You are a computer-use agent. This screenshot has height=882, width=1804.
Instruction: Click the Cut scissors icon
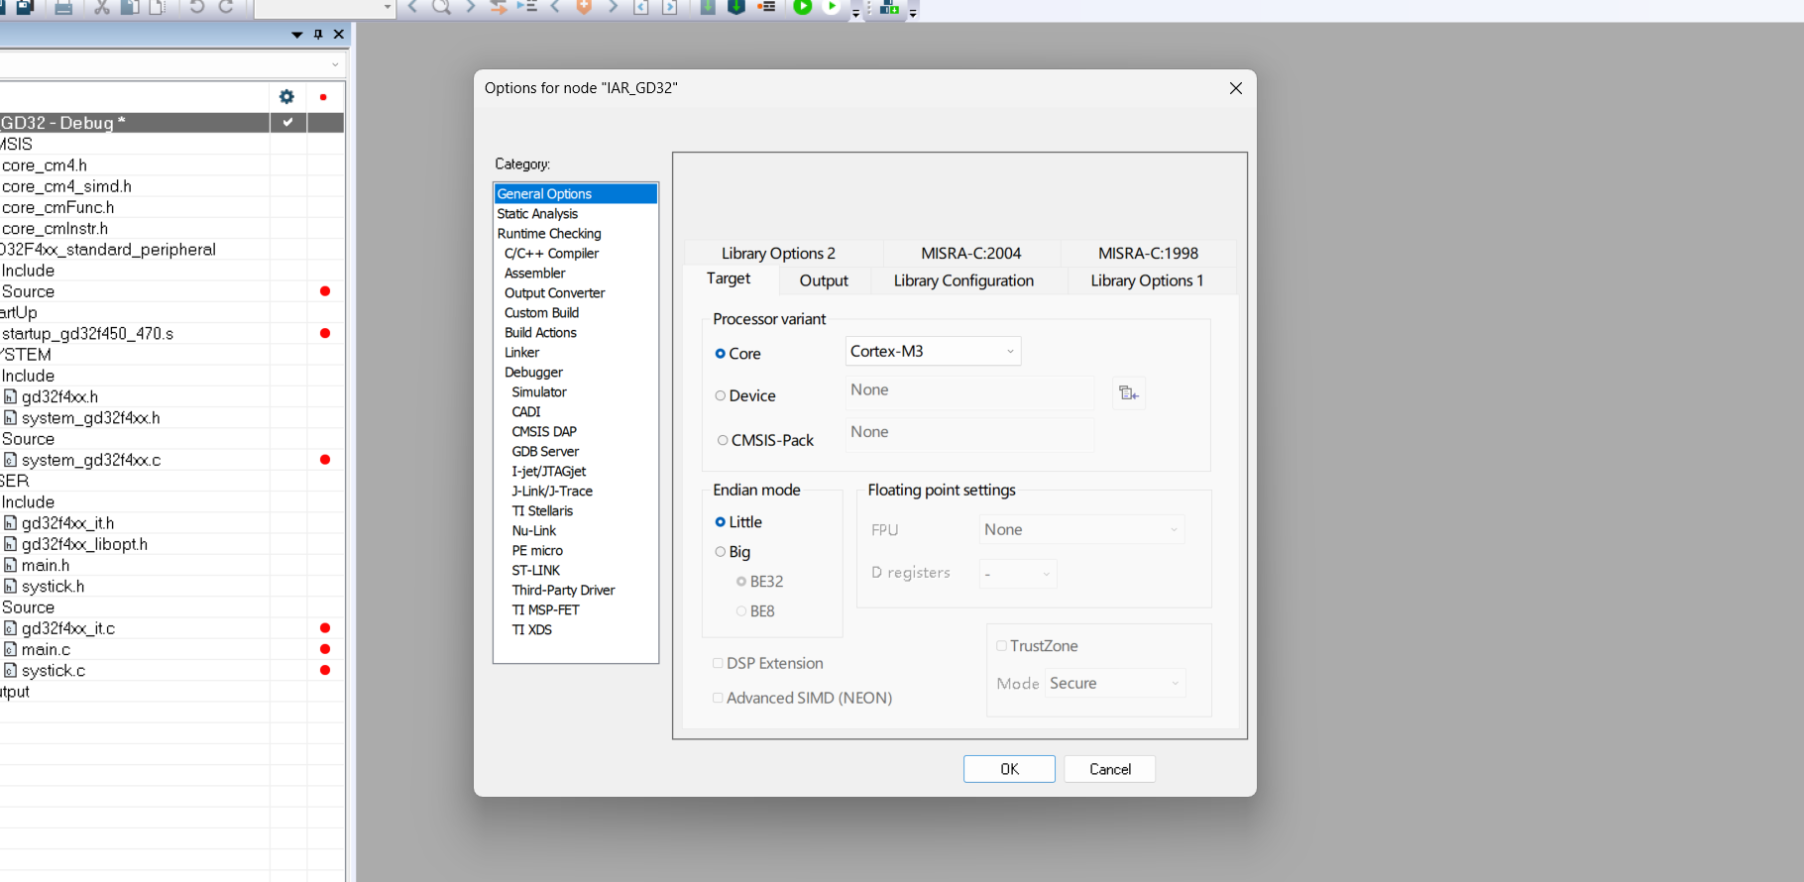(101, 6)
